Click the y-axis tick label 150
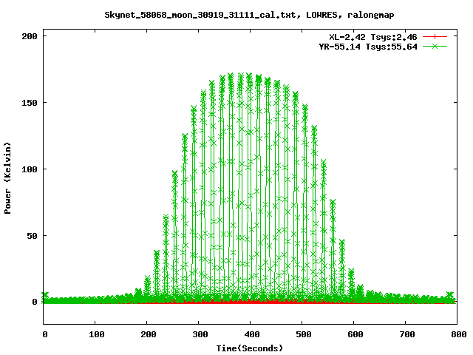The width and height of the screenshot is (473, 355). click(30, 103)
